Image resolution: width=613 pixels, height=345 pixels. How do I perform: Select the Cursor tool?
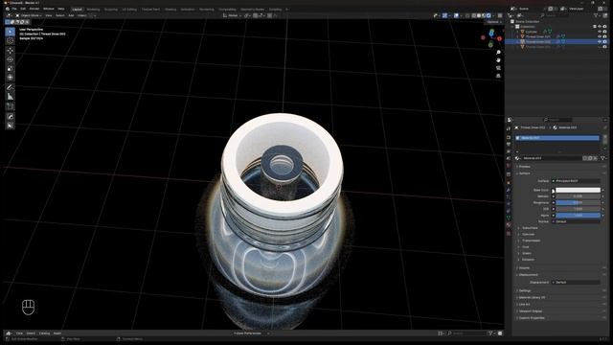[11, 40]
